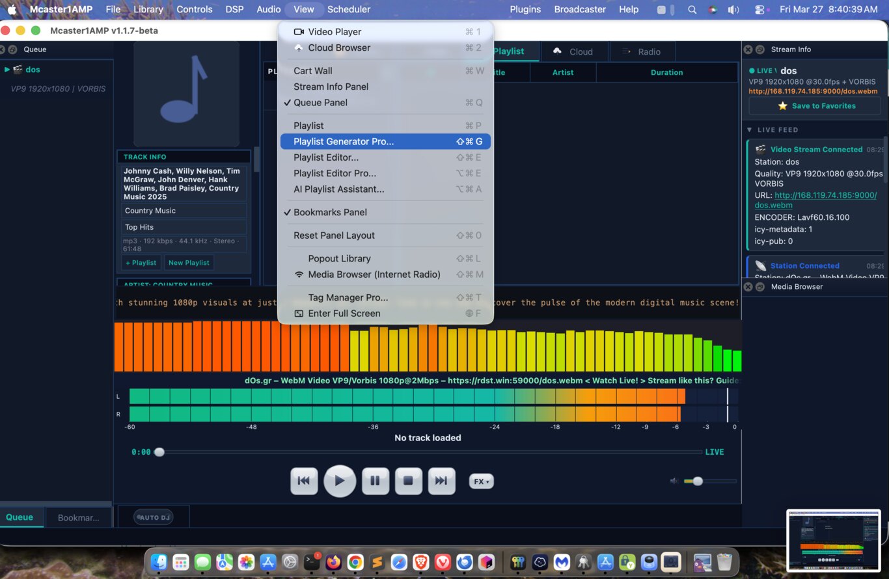Float the Queue panel with detach icon
The height and width of the screenshot is (579, 889).
pyautogui.click(x=12, y=49)
